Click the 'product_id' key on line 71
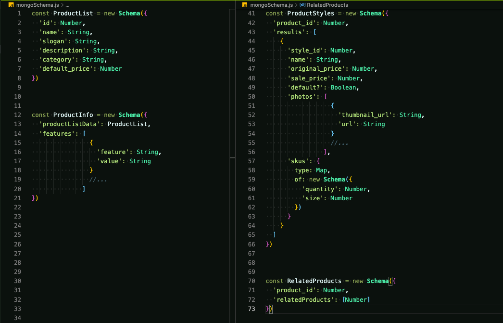The image size is (503, 323). coord(294,290)
